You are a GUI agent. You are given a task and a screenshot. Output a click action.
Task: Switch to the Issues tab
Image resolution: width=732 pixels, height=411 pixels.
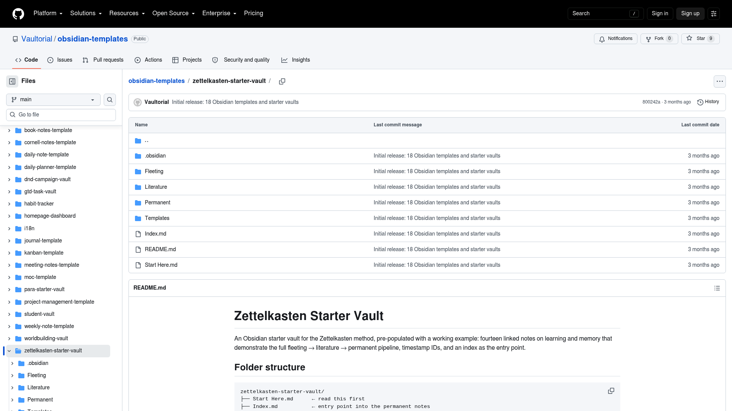coord(60,60)
